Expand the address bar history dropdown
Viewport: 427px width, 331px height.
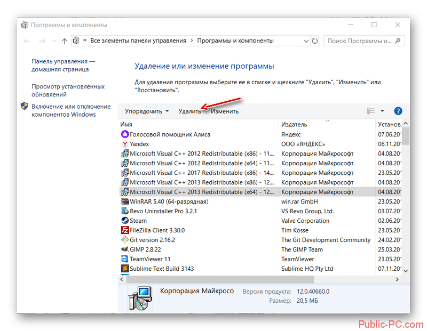point(306,41)
